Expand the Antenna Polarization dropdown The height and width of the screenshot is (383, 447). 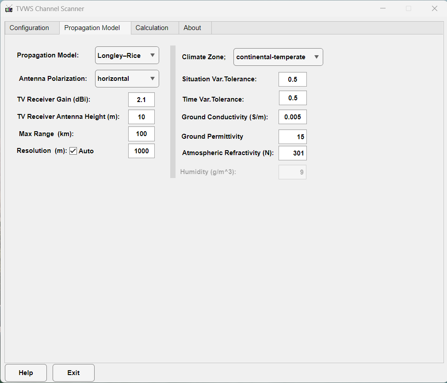(x=127, y=79)
